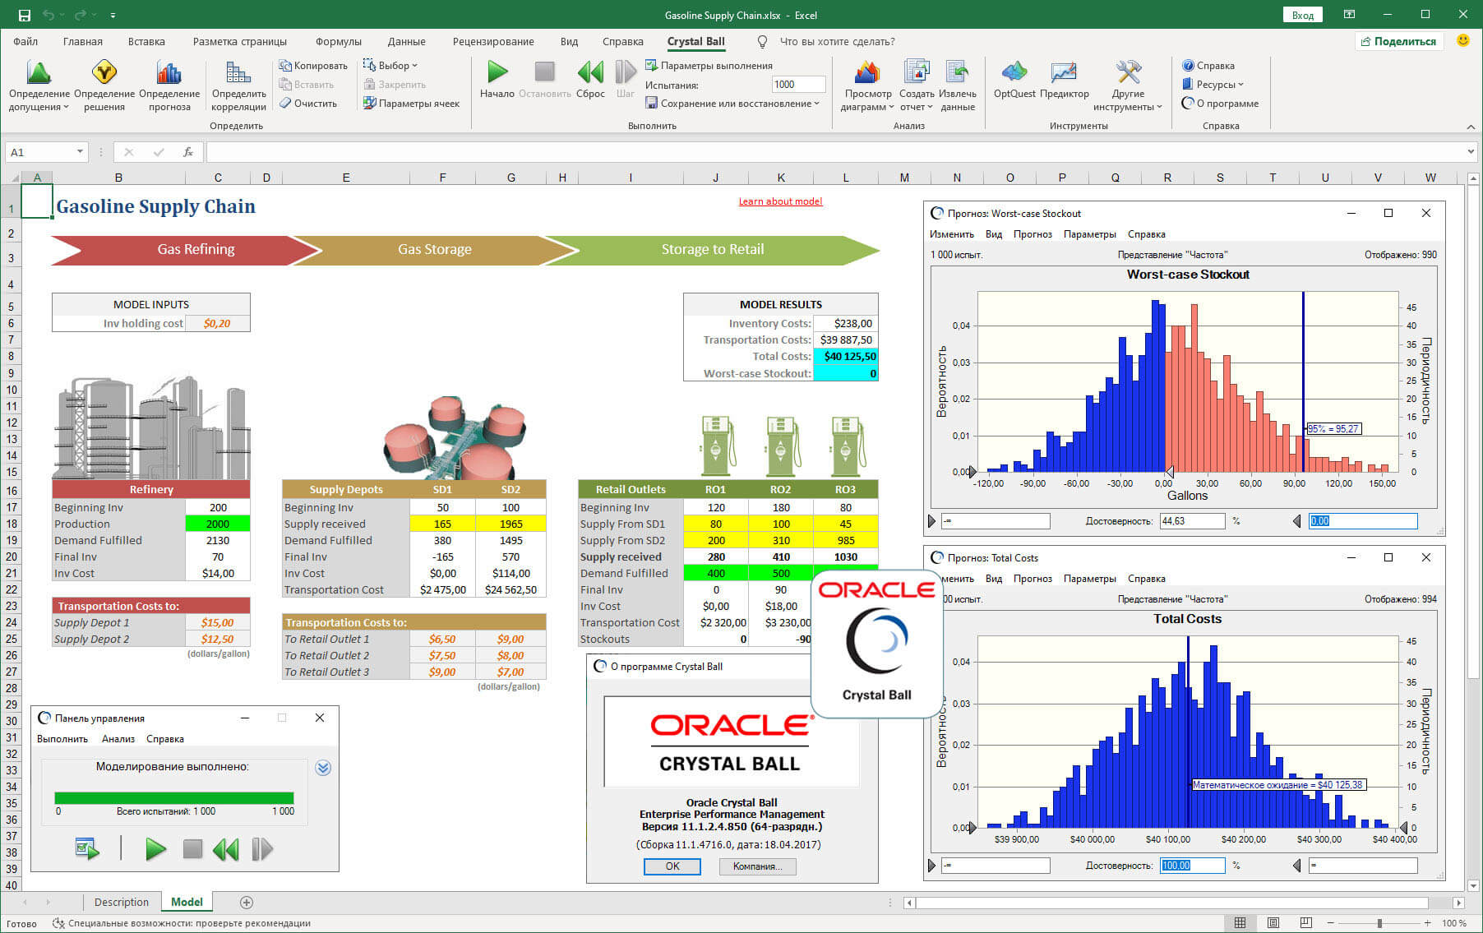
Task: Open Параметры menu in Total Costs window
Action: pos(1089,579)
